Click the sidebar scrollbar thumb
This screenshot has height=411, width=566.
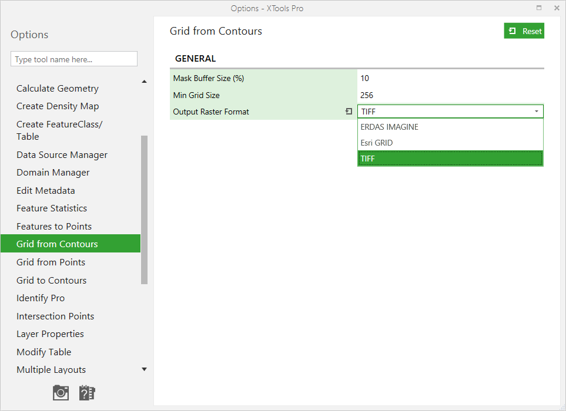coord(144,206)
